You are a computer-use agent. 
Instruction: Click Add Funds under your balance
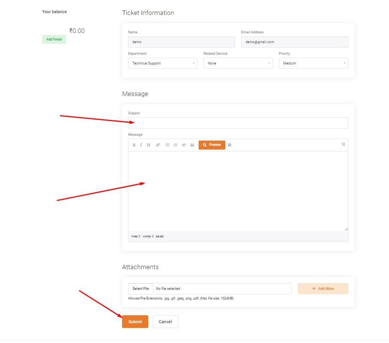click(54, 39)
